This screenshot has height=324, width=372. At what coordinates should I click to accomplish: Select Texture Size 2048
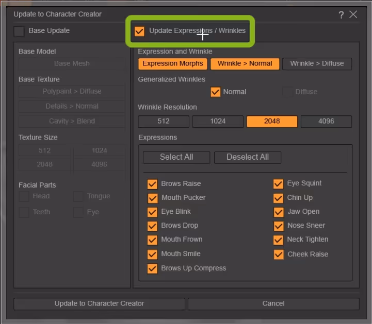coord(44,165)
